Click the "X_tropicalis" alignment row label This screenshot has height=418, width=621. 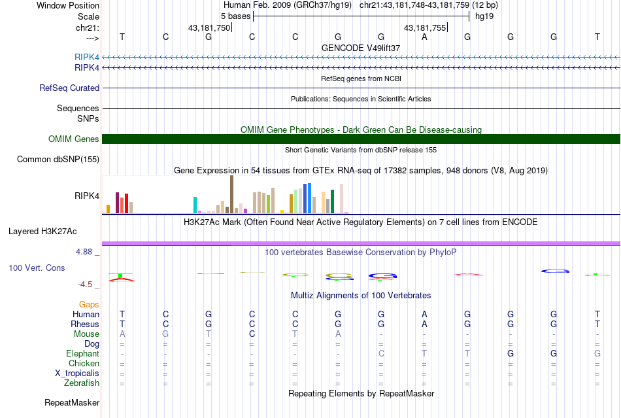pos(77,374)
